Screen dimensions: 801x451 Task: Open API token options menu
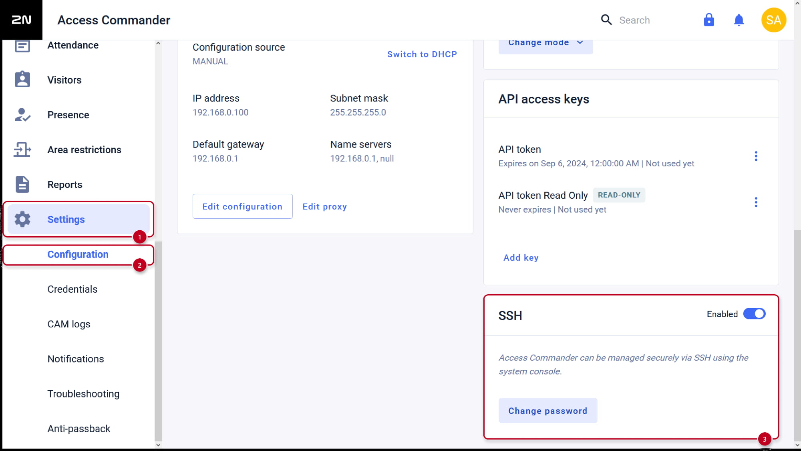click(x=756, y=156)
